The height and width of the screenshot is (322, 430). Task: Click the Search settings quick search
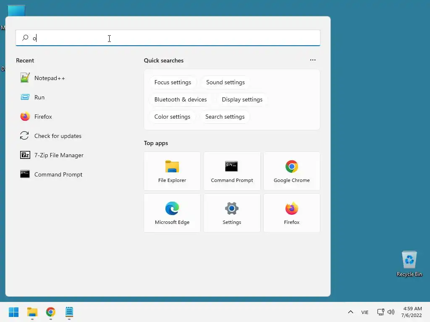pyautogui.click(x=225, y=117)
